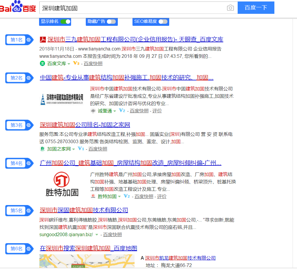
Task: Click the swirl icon on 第4名 badge
Action: (x=28, y=163)
